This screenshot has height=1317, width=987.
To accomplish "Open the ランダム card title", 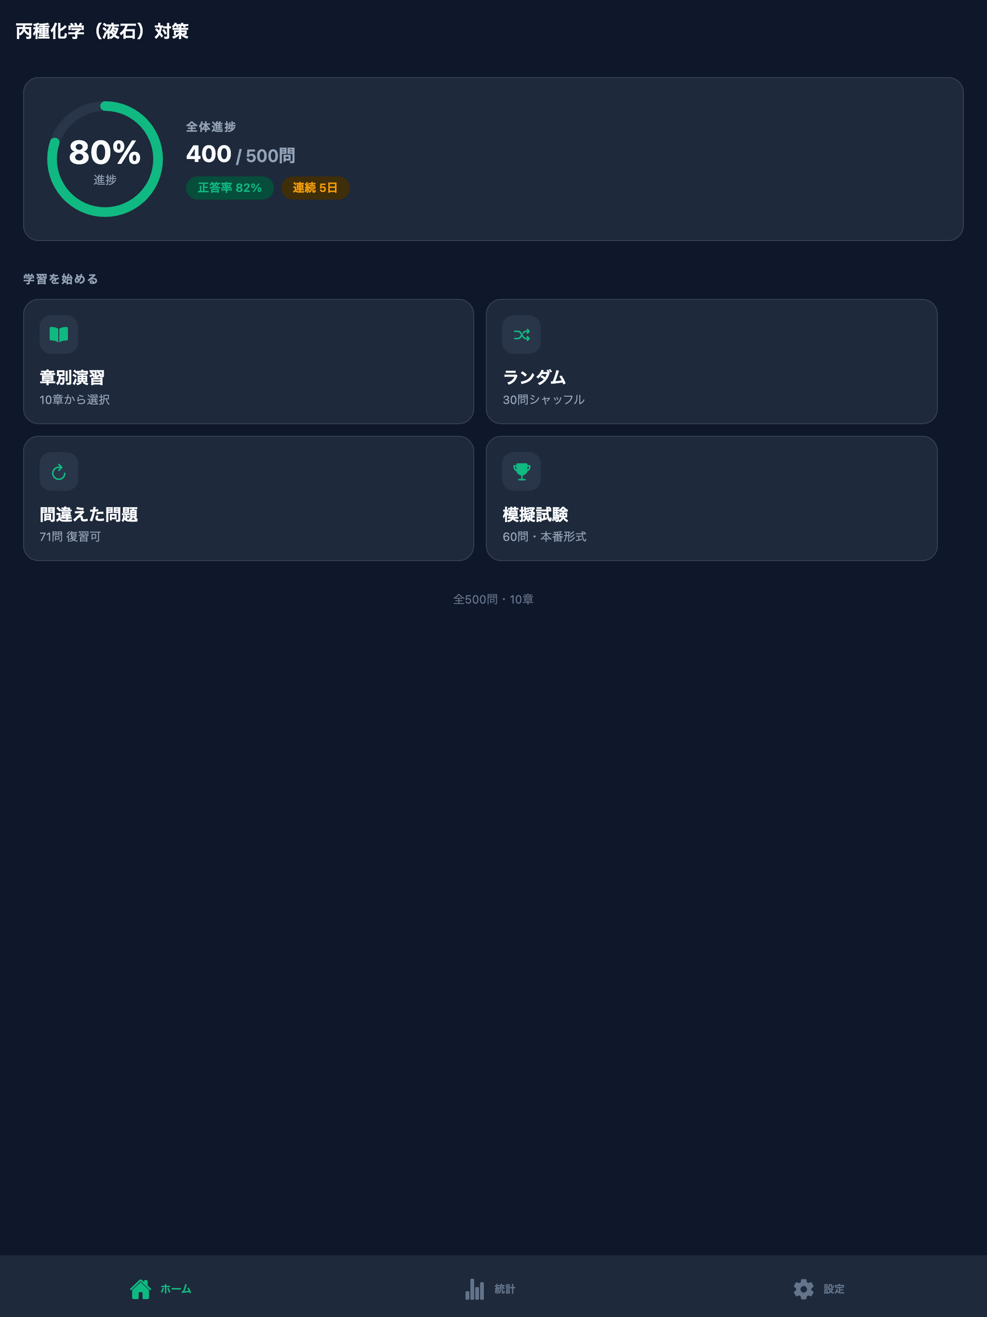I will point(534,377).
